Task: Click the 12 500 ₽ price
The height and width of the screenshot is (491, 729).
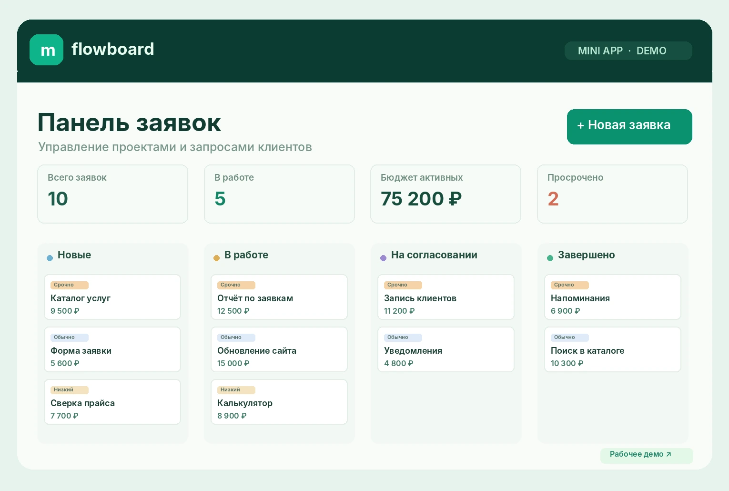Action: 233,311
